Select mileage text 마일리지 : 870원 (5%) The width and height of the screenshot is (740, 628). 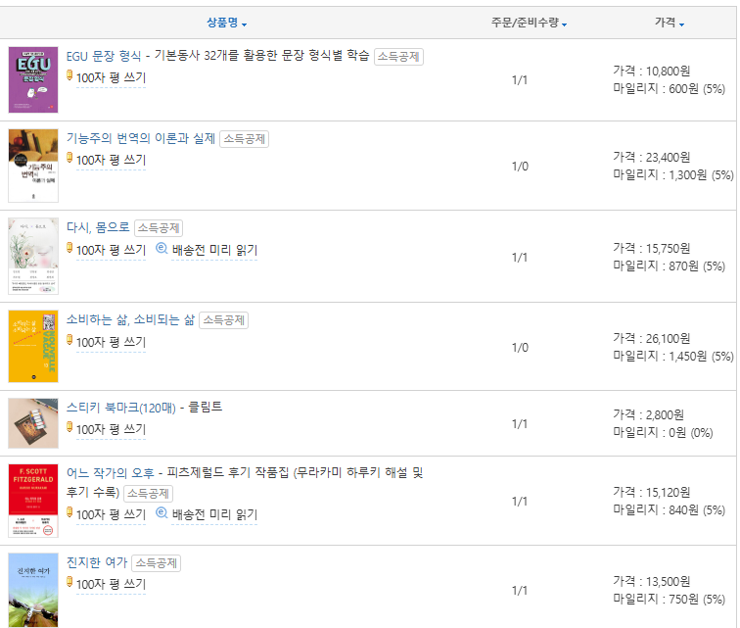669,266
